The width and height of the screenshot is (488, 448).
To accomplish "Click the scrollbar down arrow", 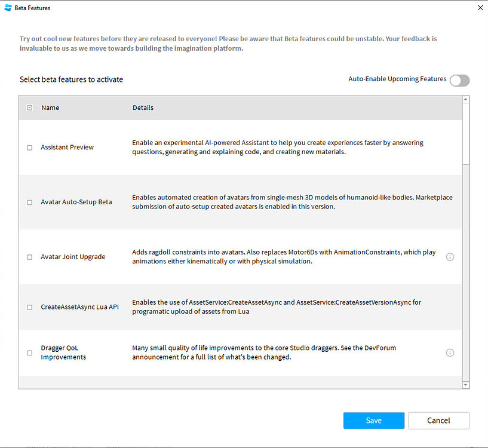I will coord(465,385).
